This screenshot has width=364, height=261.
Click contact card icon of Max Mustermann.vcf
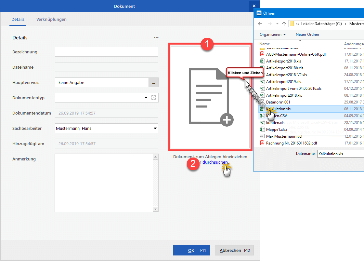point(262,136)
